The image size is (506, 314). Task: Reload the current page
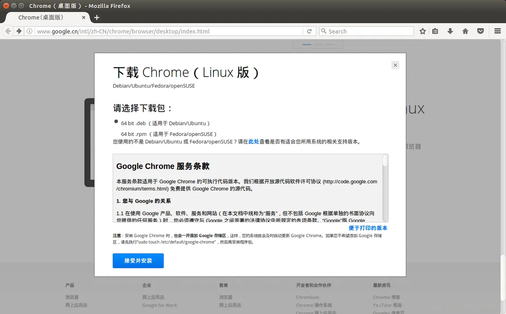(x=309, y=31)
